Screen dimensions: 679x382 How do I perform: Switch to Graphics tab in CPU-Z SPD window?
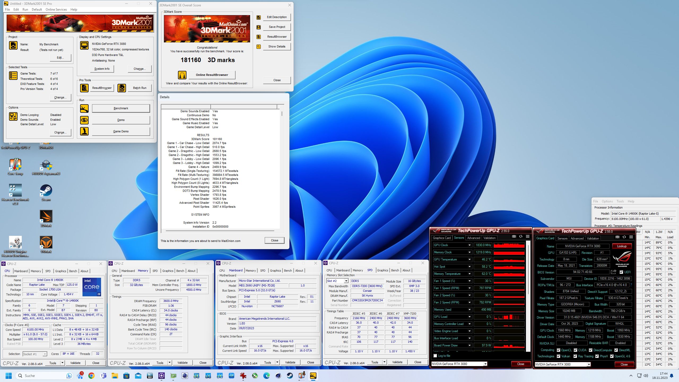[x=382, y=270]
